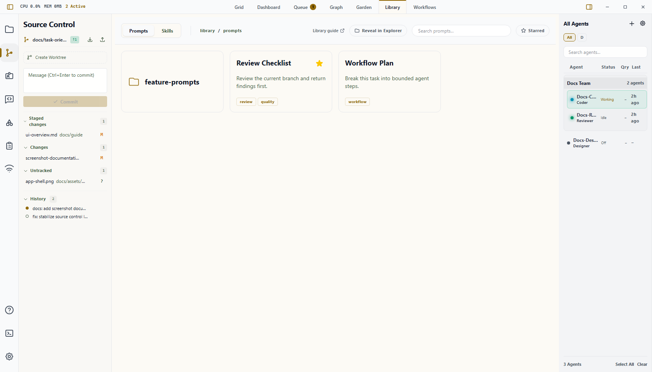Open the clipboard tasks icon in sidebar
This screenshot has width=652, height=372.
click(9, 146)
